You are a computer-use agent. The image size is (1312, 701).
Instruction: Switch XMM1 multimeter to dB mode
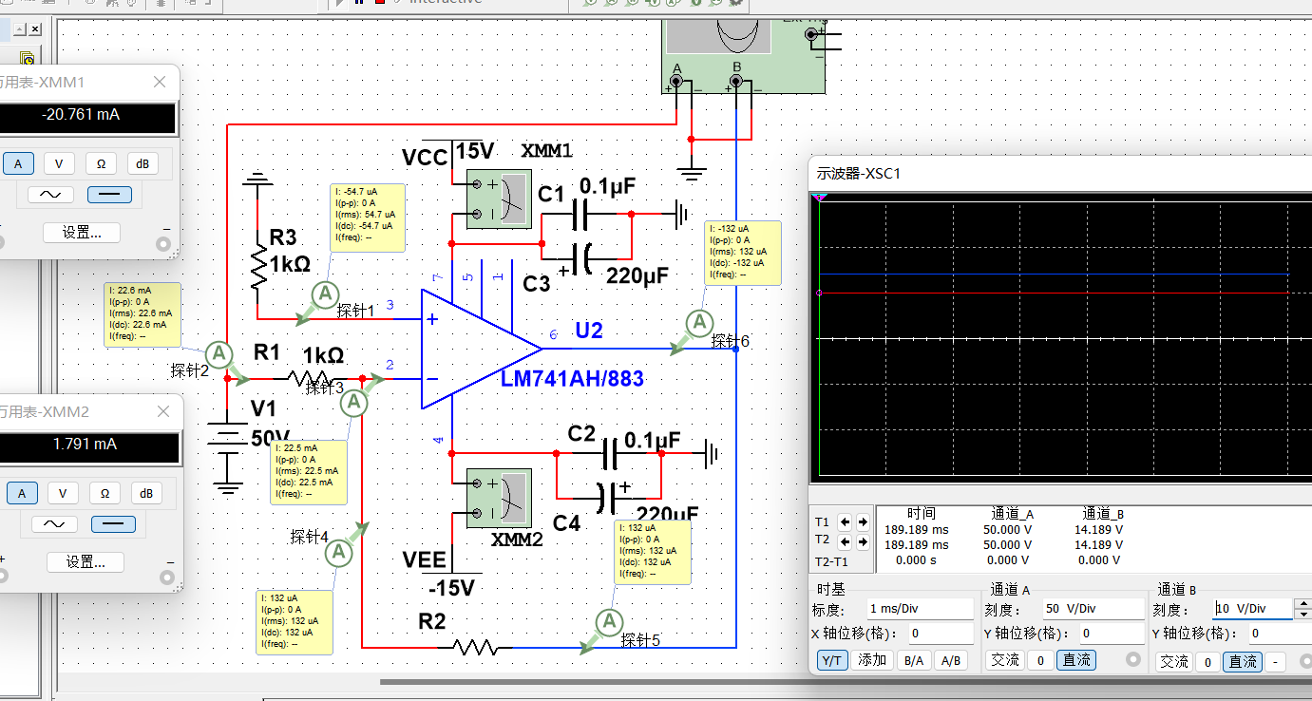(143, 163)
